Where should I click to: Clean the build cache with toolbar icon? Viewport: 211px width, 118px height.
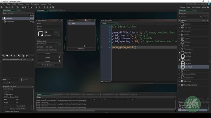[32, 7]
